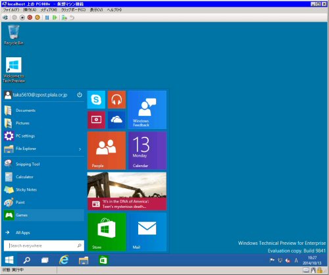The image size is (329, 275).
Task: Open Pictures from the Start menu
Action: pyautogui.click(x=44, y=123)
